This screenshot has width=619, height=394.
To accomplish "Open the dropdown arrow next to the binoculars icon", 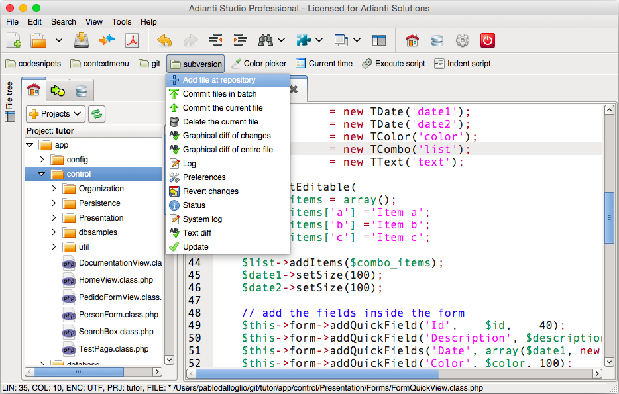I will point(281,40).
